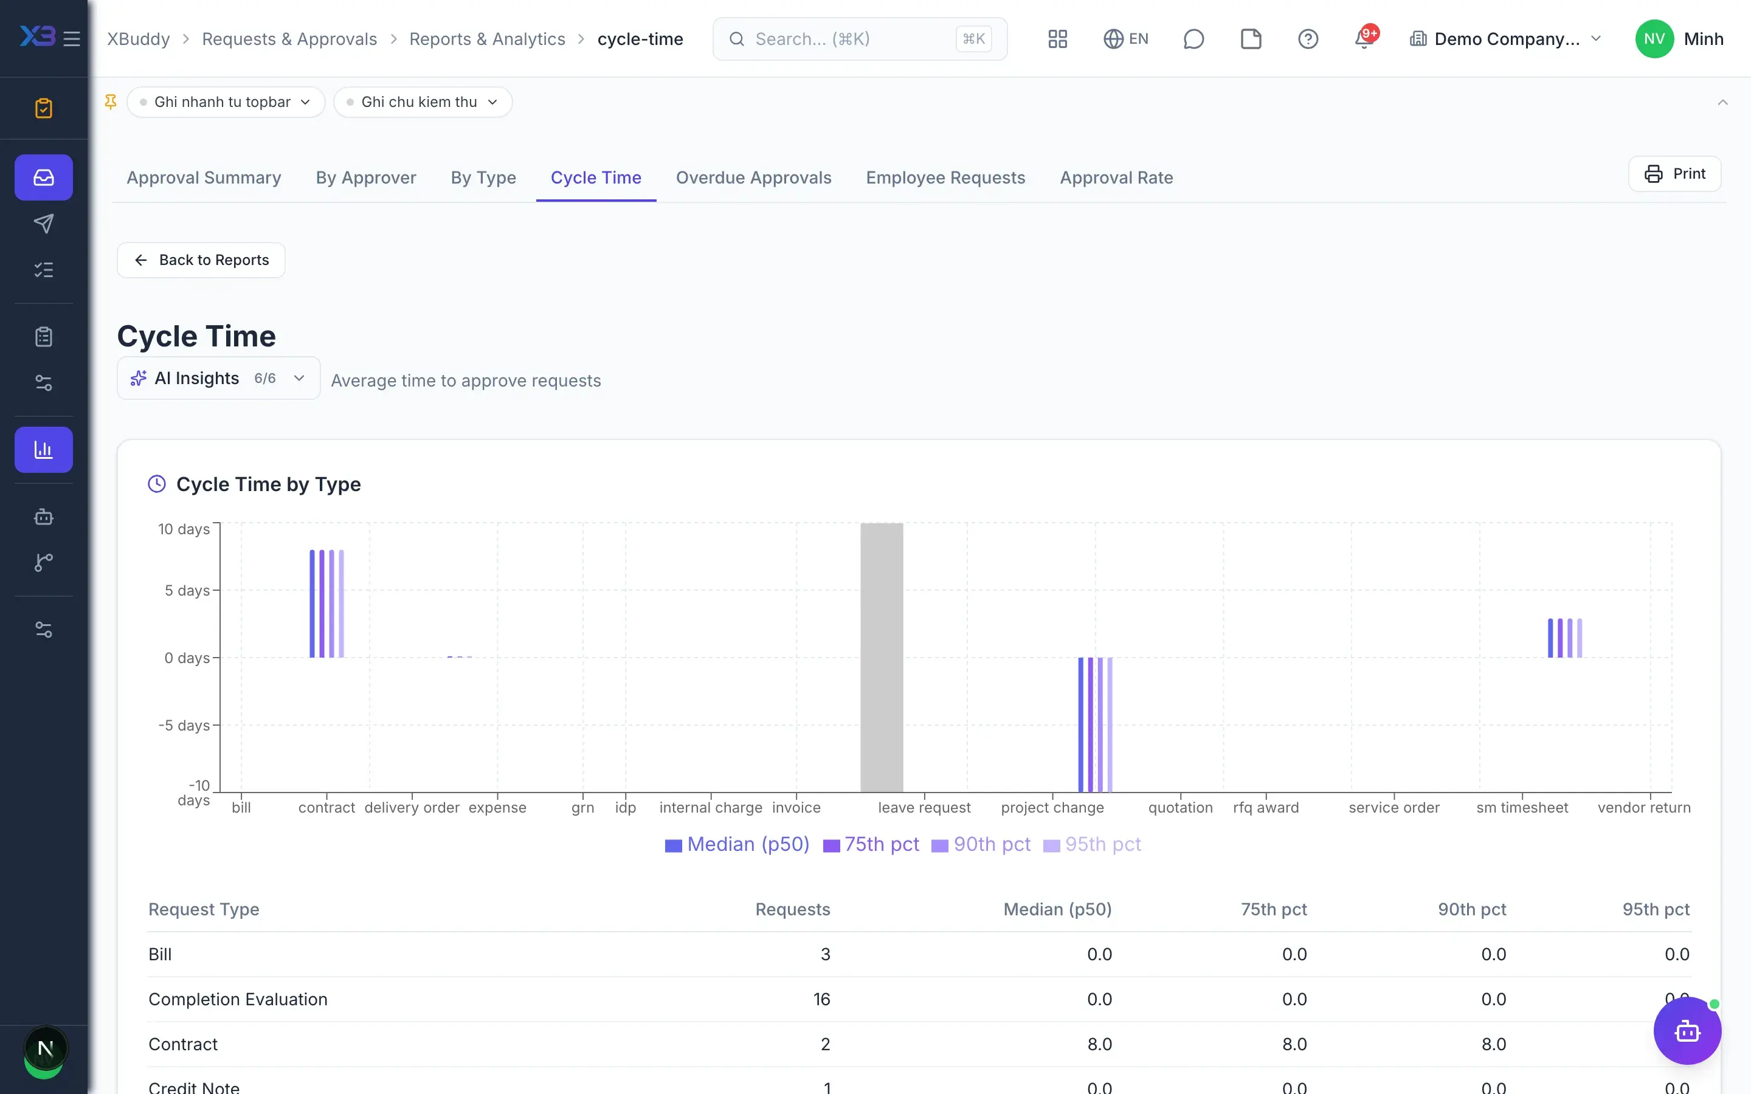The image size is (1751, 1094).
Task: Click the Back to Reports button
Action: point(201,260)
